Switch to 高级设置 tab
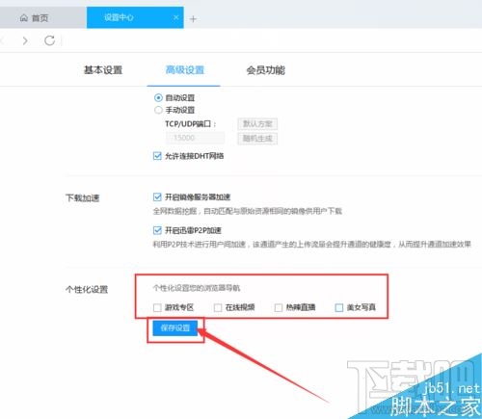Viewport: 482px width, 419px height. tap(185, 70)
